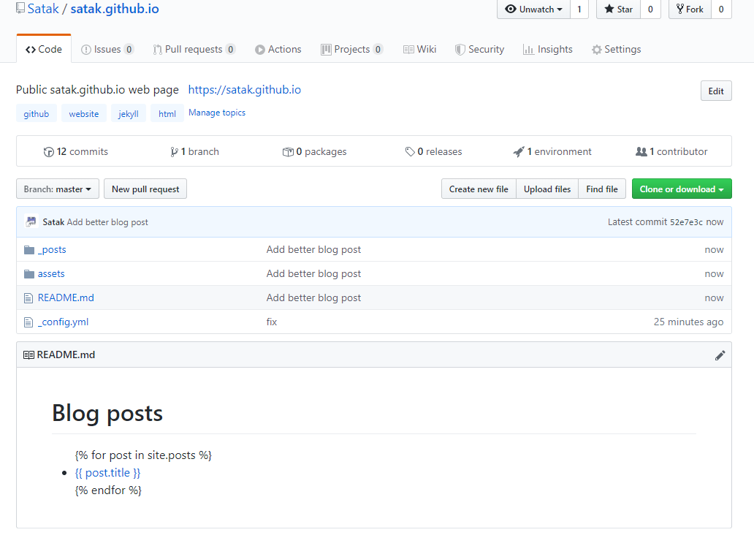Image resolution: width=754 pixels, height=546 pixels.
Task: Click the releases tag icon
Action: point(410,151)
